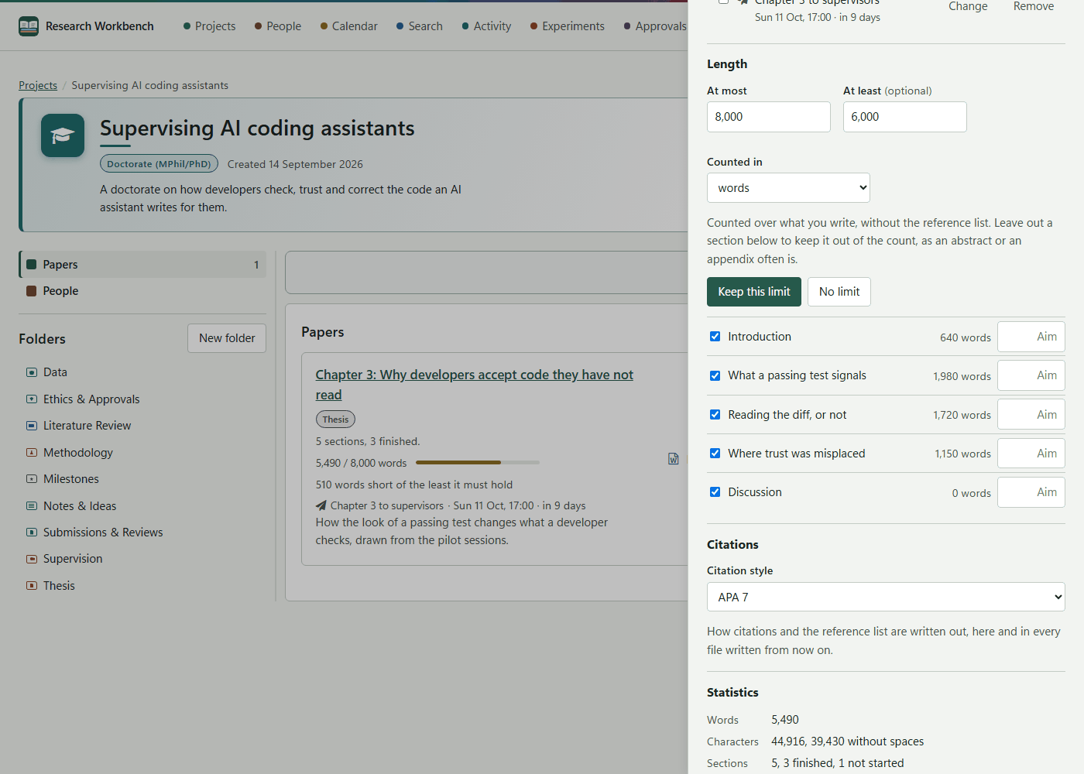Image resolution: width=1084 pixels, height=774 pixels.
Task: Click the Submissions & Reviews folder icon
Action: 32,533
